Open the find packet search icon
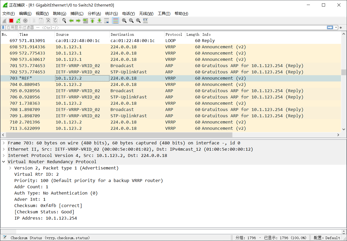Viewport: 347px width, 241px height. click(x=64, y=20)
